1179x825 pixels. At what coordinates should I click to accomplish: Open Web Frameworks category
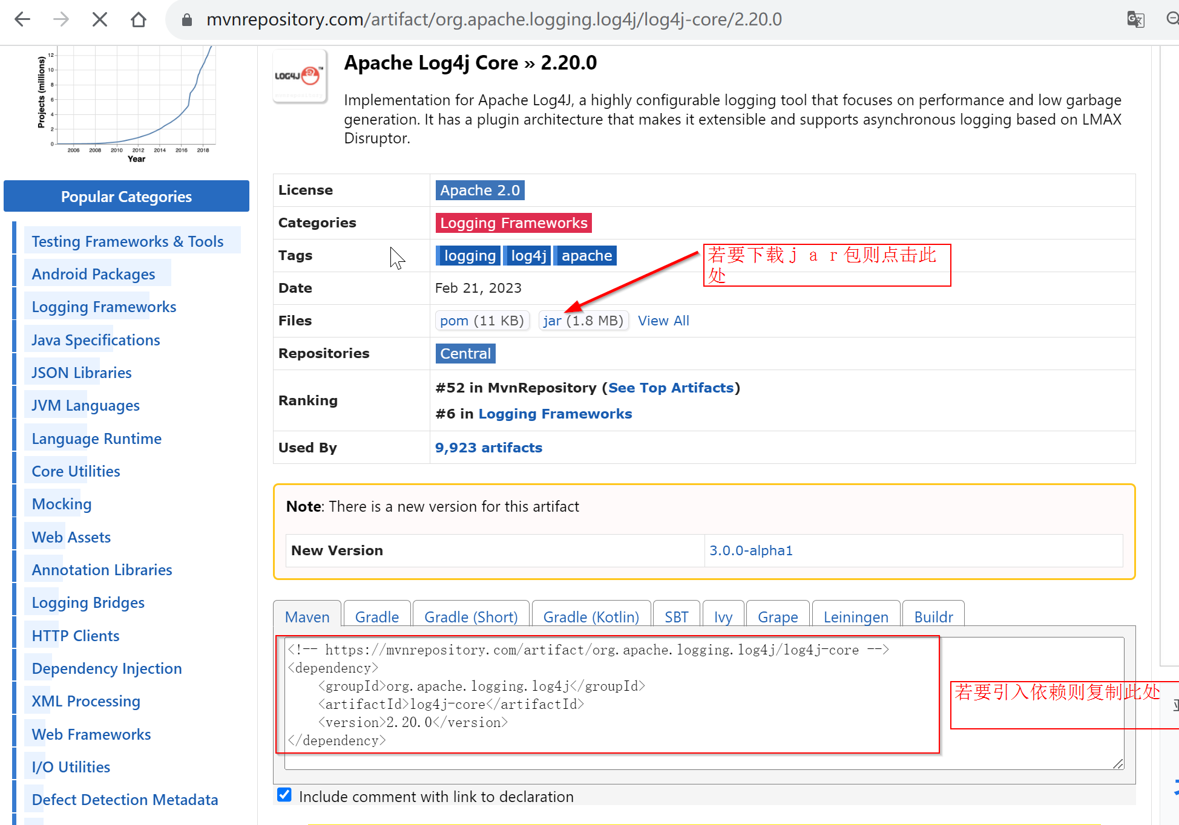(x=91, y=734)
